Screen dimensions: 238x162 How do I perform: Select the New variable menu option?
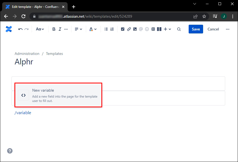point(58,95)
